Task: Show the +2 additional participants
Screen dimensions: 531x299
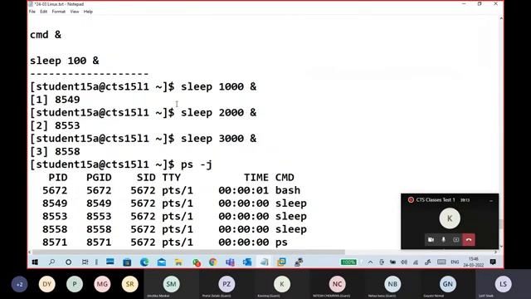Action: click(19, 284)
